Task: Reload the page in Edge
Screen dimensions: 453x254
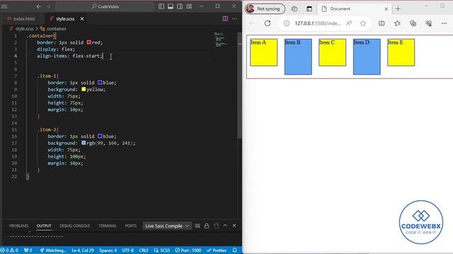Action: click(x=268, y=23)
